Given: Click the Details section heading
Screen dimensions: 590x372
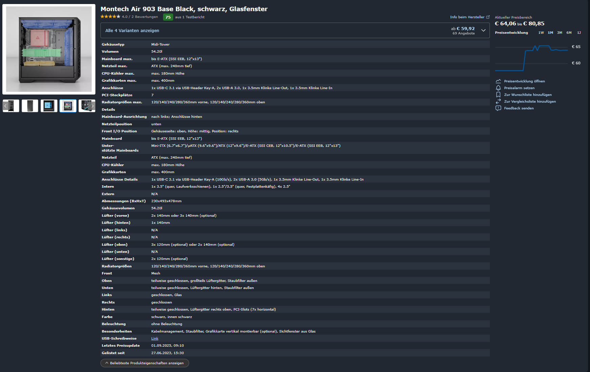Looking at the screenshot, I should 108,109.
